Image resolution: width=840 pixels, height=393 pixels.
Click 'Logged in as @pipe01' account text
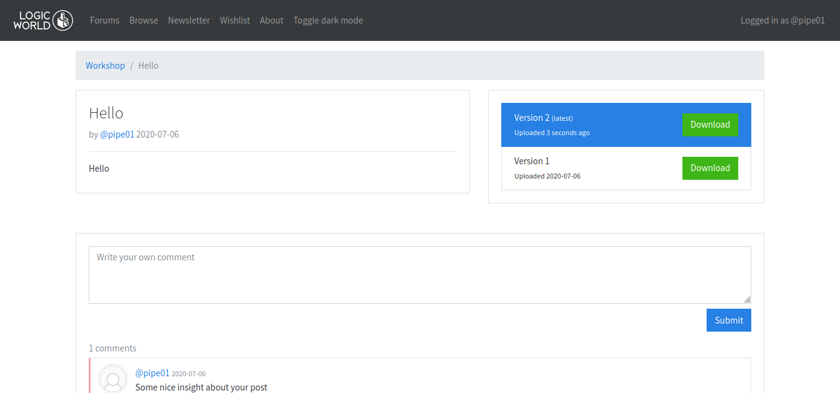(x=782, y=20)
